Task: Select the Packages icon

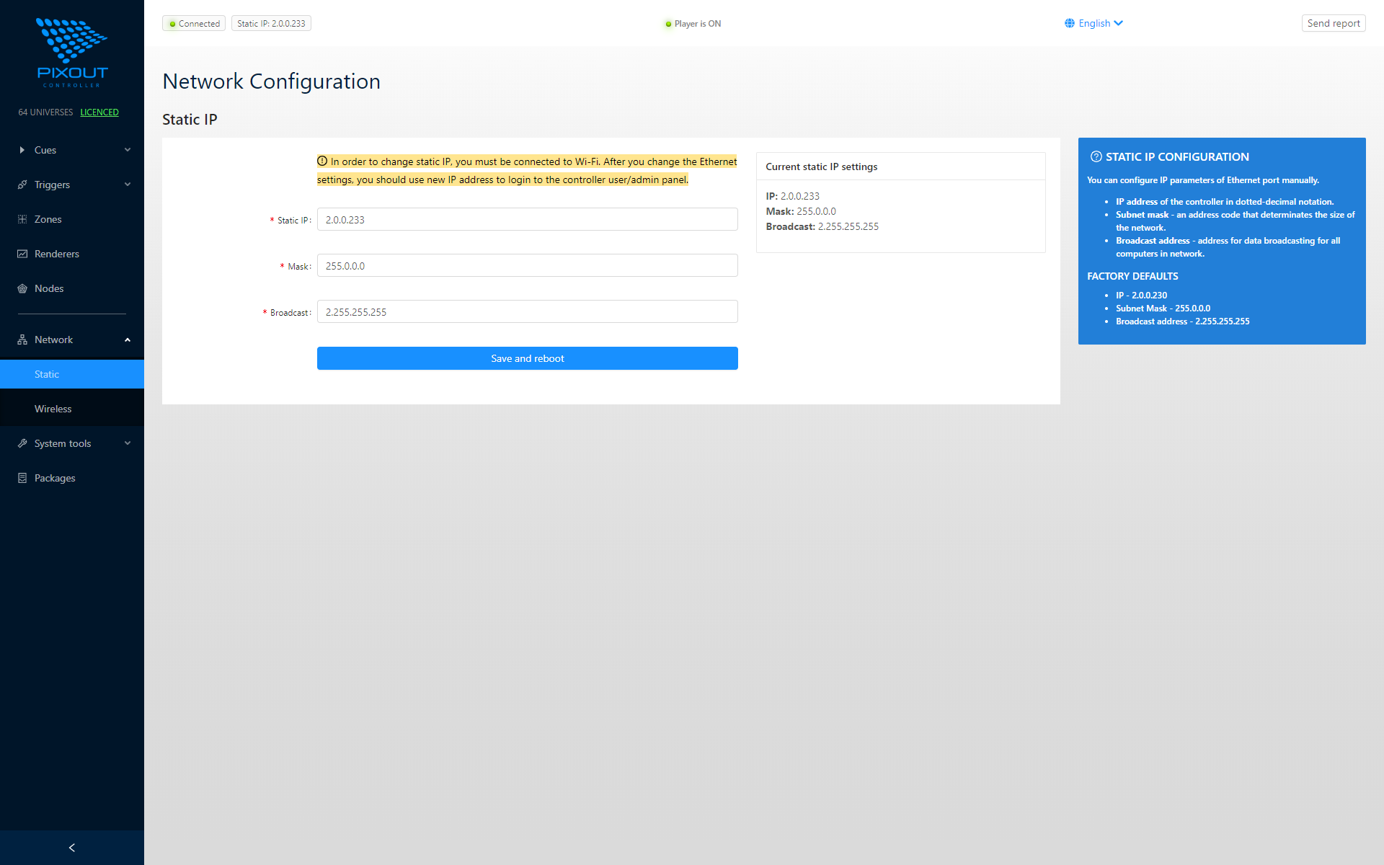Action: click(22, 478)
